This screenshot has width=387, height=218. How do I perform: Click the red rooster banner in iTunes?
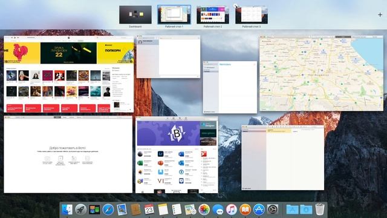22,53
